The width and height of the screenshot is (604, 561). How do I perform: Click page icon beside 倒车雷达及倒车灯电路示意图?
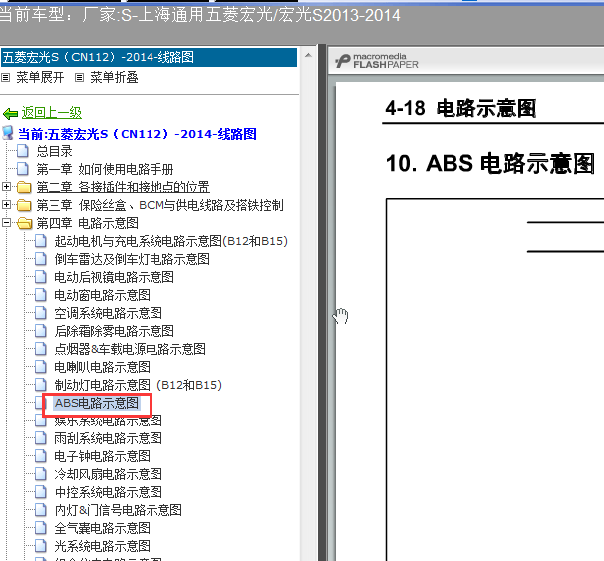41,259
